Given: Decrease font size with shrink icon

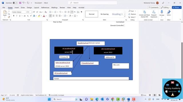Looking at the screenshot, I should (x=37, y=12).
